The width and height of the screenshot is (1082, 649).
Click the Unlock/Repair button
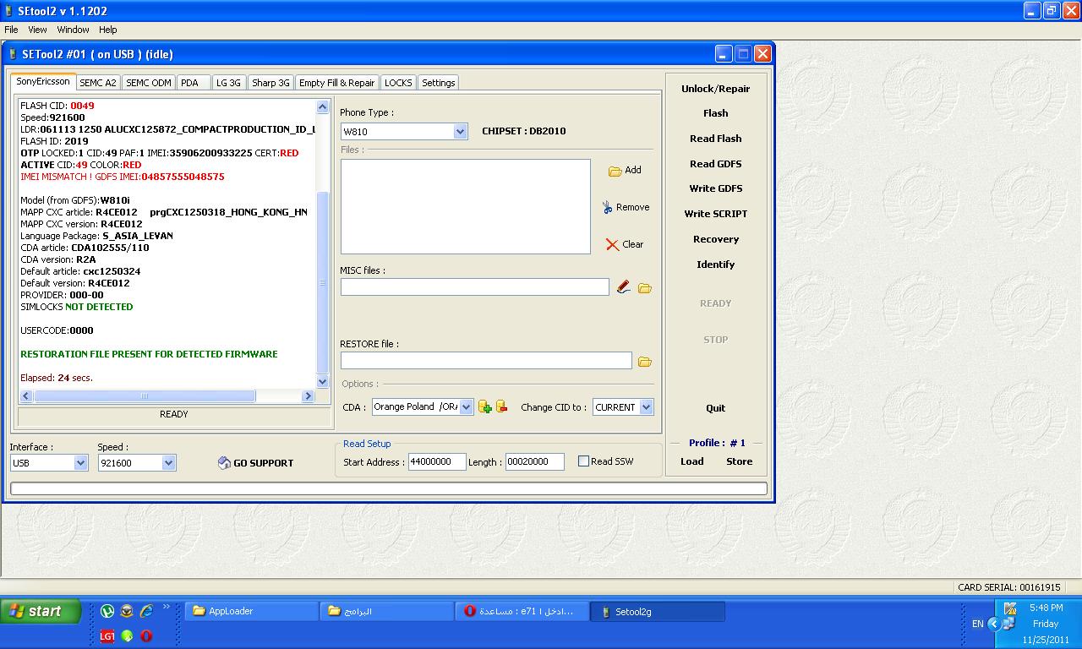[715, 89]
